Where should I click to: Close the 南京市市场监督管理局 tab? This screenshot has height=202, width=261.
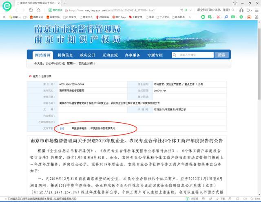click(x=59, y=3)
